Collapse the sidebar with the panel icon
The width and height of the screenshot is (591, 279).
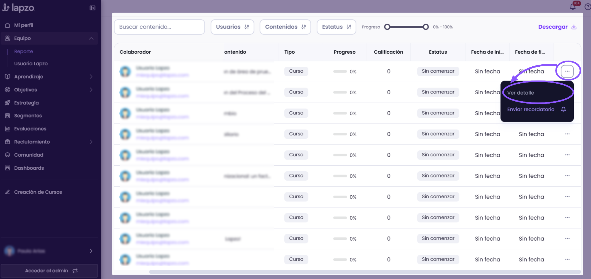click(92, 8)
